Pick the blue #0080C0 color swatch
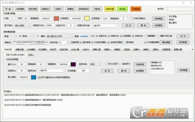The height and width of the screenshot is (122, 195). pyautogui.click(x=33, y=77)
